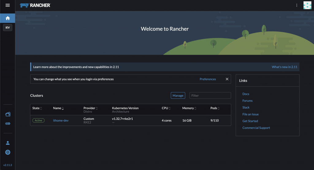314x170 pixels.
Task: Click the Welcome to Rancher title
Action: coord(165,29)
